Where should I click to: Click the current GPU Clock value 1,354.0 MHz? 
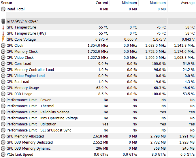(98, 45)
